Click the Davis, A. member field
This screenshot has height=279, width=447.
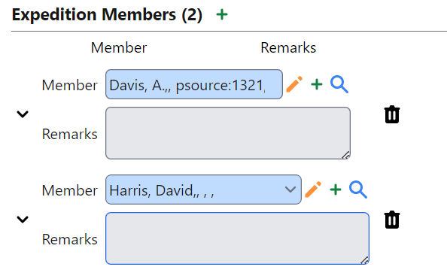pyautogui.click(x=194, y=84)
